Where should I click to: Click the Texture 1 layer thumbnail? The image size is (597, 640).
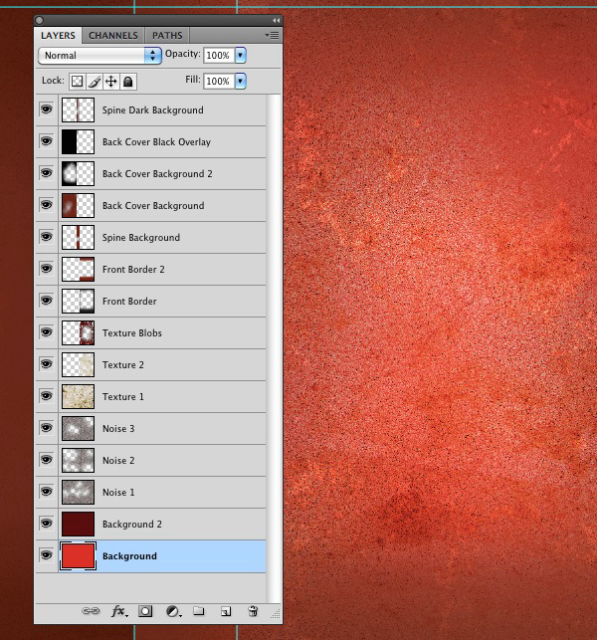(78, 397)
